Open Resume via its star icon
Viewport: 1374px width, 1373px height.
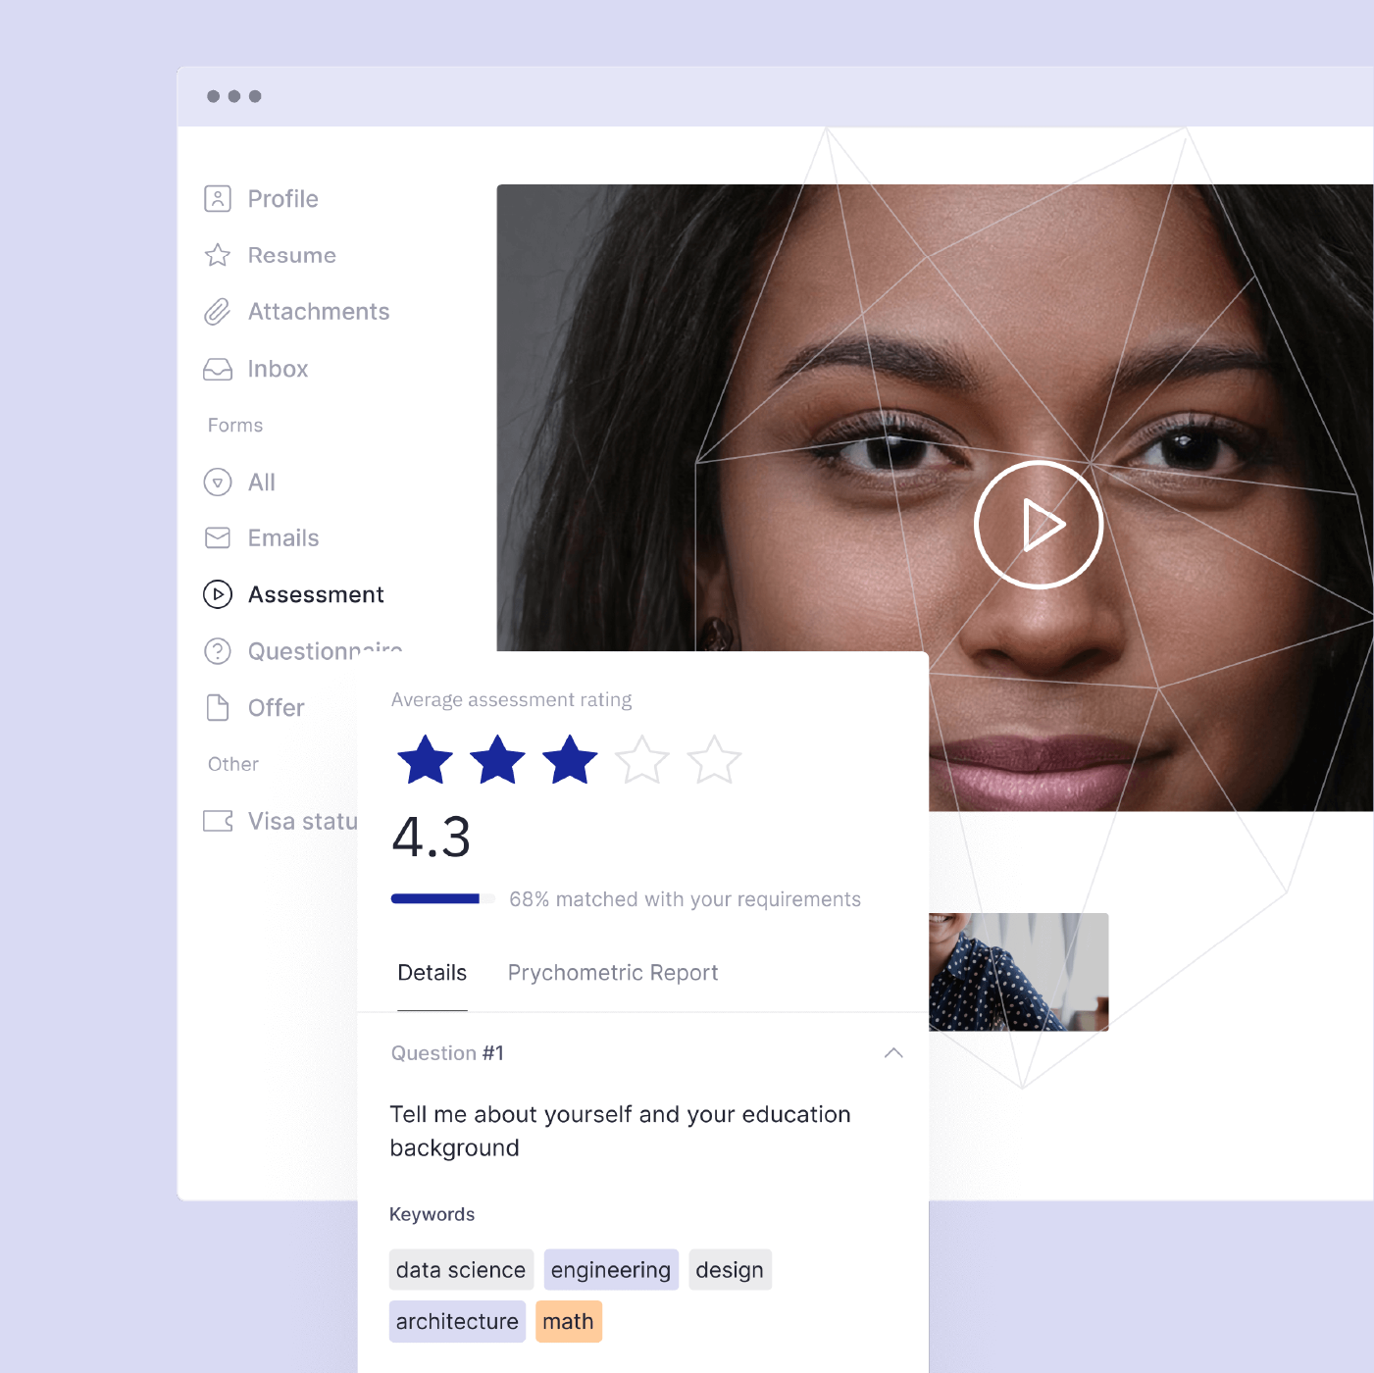click(x=217, y=255)
